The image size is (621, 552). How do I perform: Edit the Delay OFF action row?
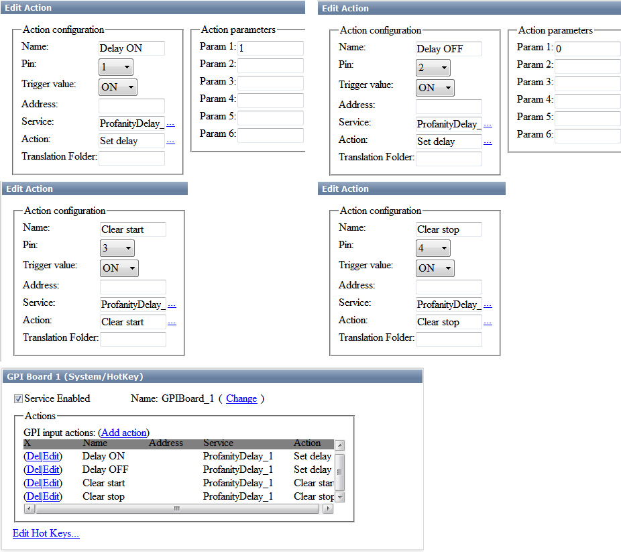tap(51, 470)
